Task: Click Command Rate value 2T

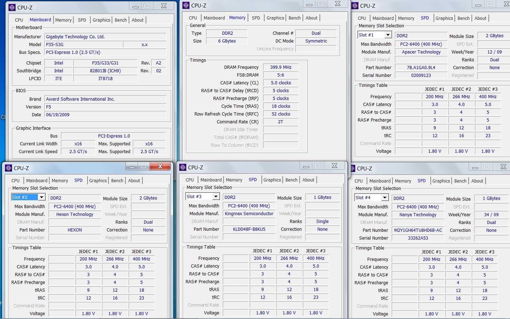Action: pos(280,122)
